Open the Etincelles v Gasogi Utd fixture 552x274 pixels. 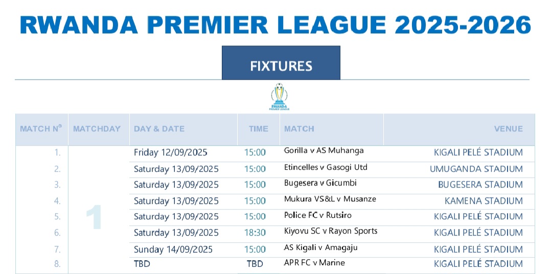(326, 167)
